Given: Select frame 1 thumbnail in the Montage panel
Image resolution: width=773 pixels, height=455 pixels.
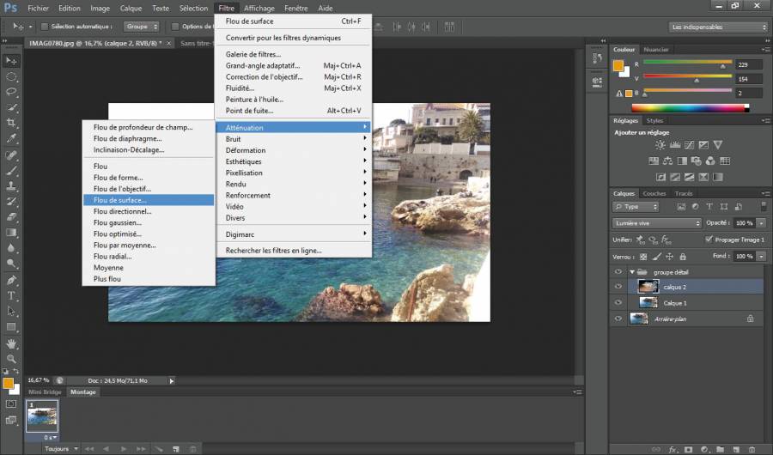Looking at the screenshot, I should point(43,416).
